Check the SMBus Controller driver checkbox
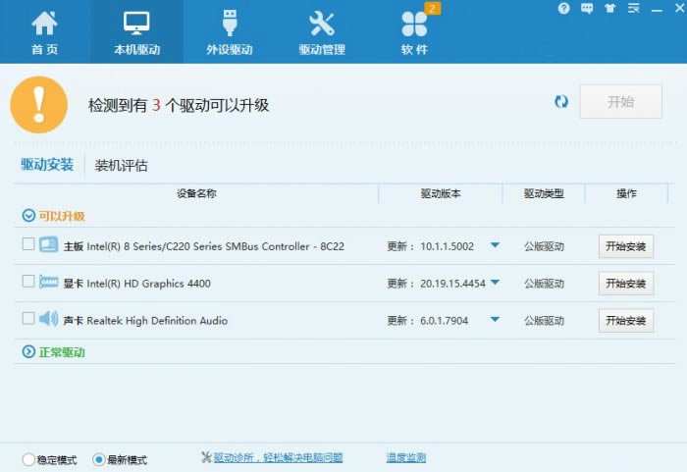Viewport: 687px width, 472px height. (28, 244)
